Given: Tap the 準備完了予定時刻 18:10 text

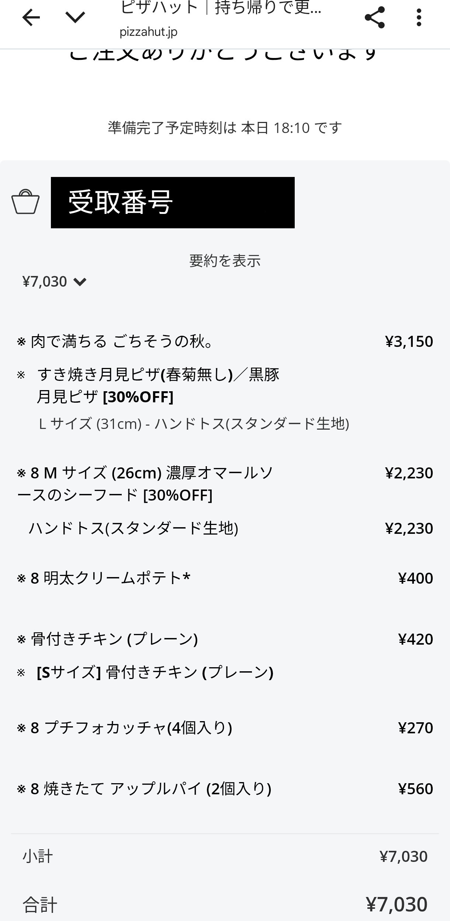Looking at the screenshot, I should coord(225,128).
